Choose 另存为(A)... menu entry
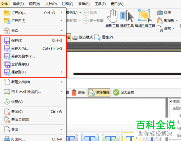The image size is (181, 141). coord(33,48)
